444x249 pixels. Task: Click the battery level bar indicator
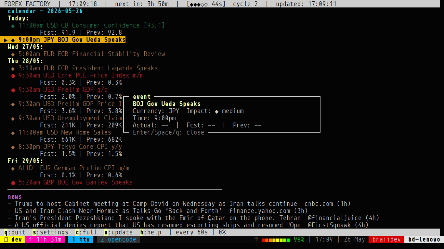276,240
